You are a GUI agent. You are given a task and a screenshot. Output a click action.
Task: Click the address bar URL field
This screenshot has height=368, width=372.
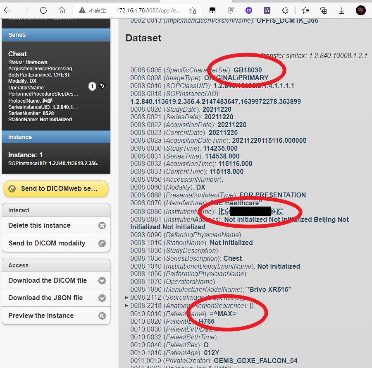click(148, 10)
